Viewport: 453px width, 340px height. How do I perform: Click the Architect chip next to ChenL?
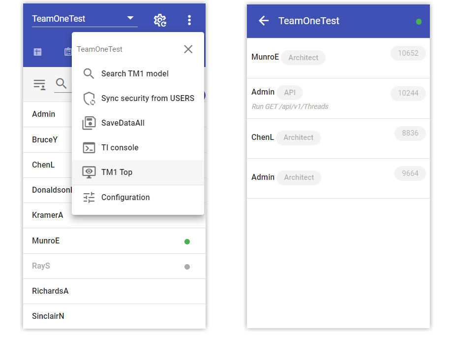tap(299, 137)
